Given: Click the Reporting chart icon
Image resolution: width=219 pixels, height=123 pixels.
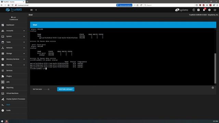Looking at the screenshot, I should (3, 88).
